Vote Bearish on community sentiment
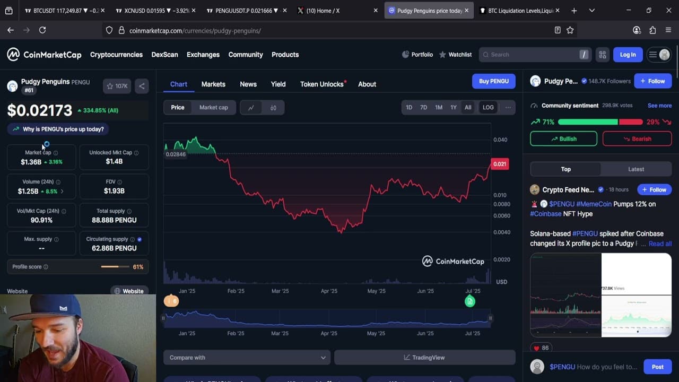 tap(637, 139)
